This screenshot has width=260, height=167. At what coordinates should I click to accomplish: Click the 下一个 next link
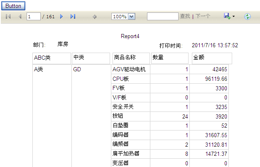(203, 16)
